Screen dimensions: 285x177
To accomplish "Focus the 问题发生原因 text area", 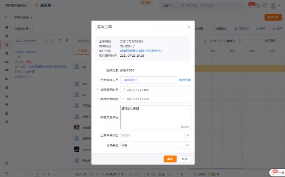I will point(156,117).
